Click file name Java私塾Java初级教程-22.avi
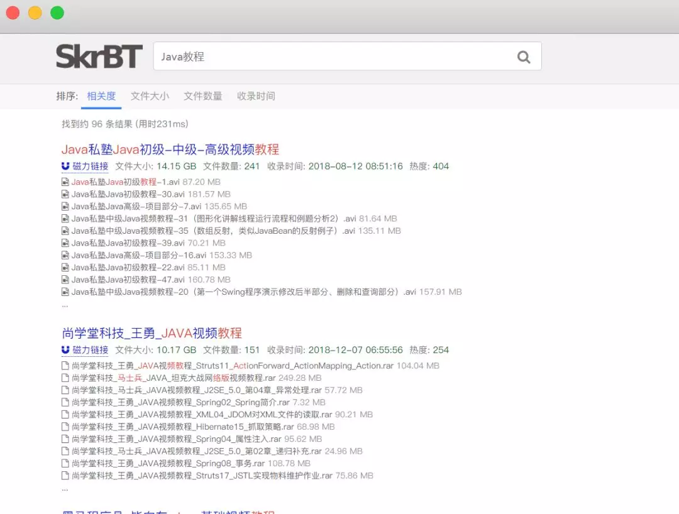 [x=128, y=268]
